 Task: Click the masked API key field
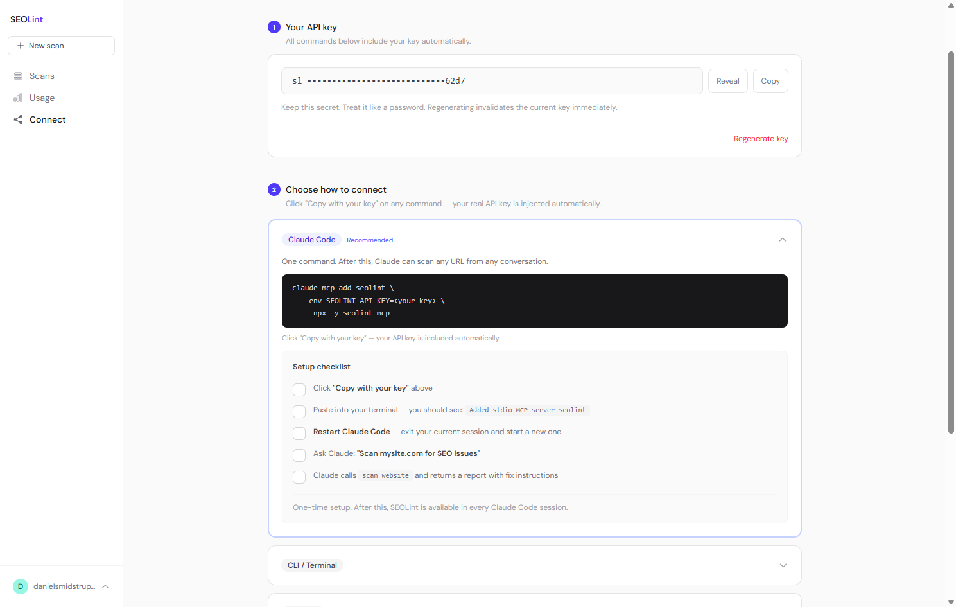(x=491, y=81)
